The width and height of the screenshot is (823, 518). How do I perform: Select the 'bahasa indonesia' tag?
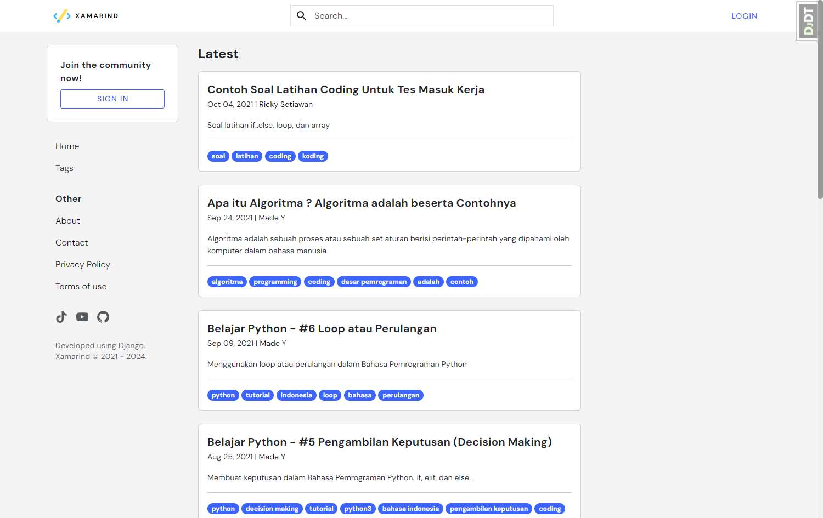411,509
